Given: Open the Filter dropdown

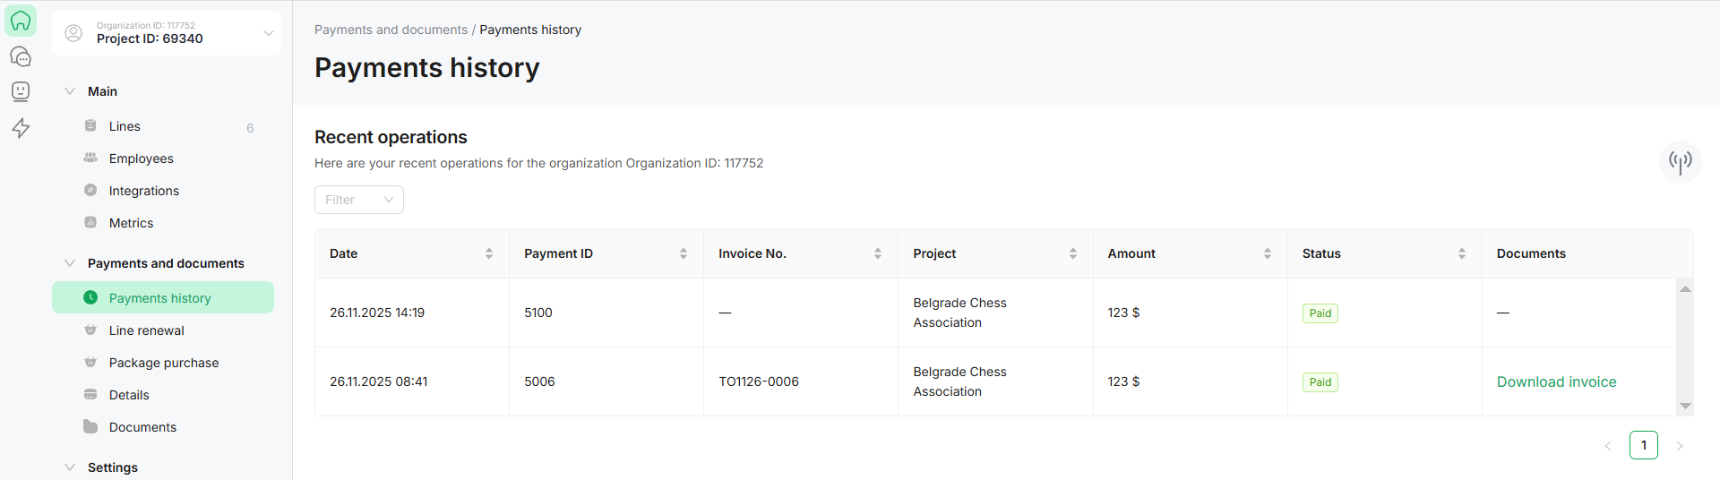Looking at the screenshot, I should pos(358,200).
